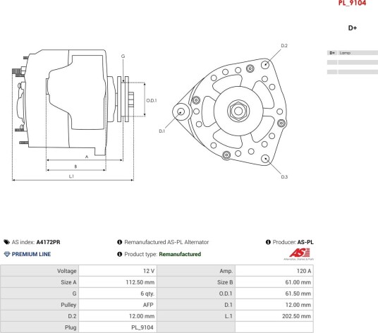Click the D+ Lamp row in the plug table
This screenshot has height=333, width=378.
pyautogui.click(x=353, y=53)
